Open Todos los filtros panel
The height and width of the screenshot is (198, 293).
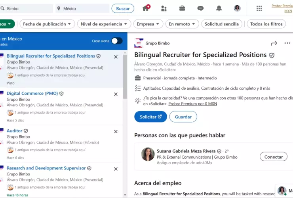coord(266,24)
